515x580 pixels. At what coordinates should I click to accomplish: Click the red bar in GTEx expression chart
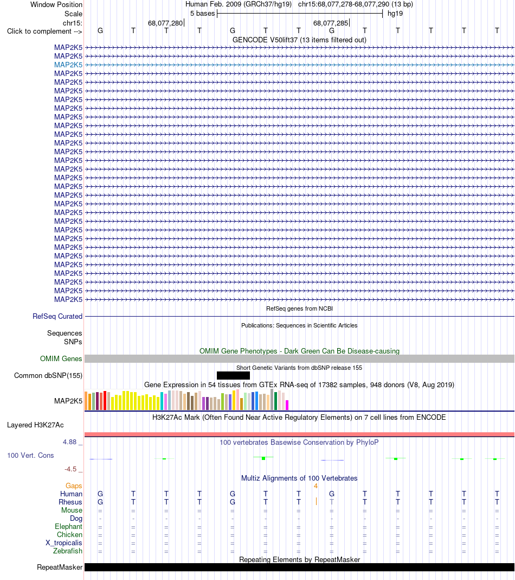coord(105,401)
